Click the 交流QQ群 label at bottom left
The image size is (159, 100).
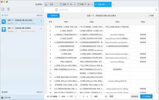[7, 98]
